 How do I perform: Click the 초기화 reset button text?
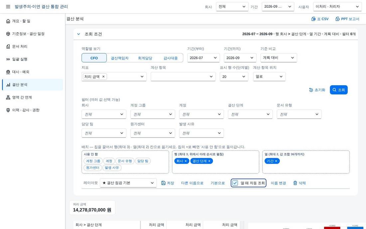coord(320,90)
